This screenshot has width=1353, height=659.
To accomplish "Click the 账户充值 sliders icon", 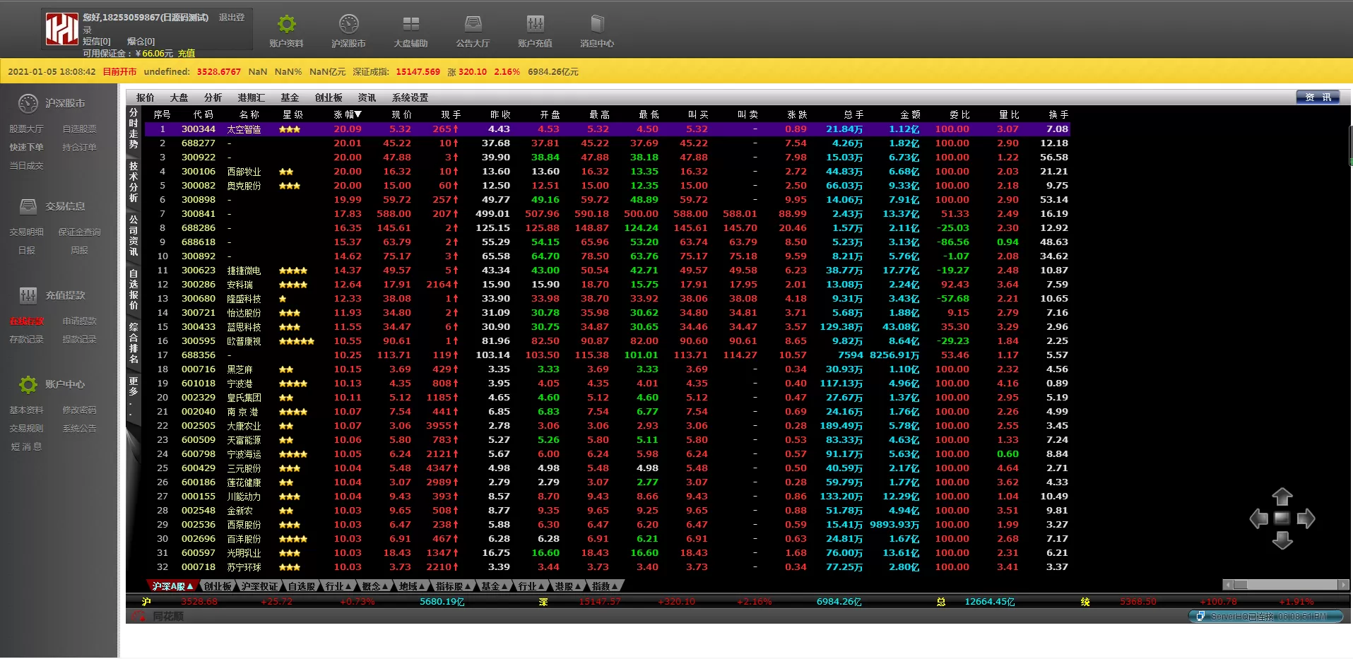I will (535, 25).
